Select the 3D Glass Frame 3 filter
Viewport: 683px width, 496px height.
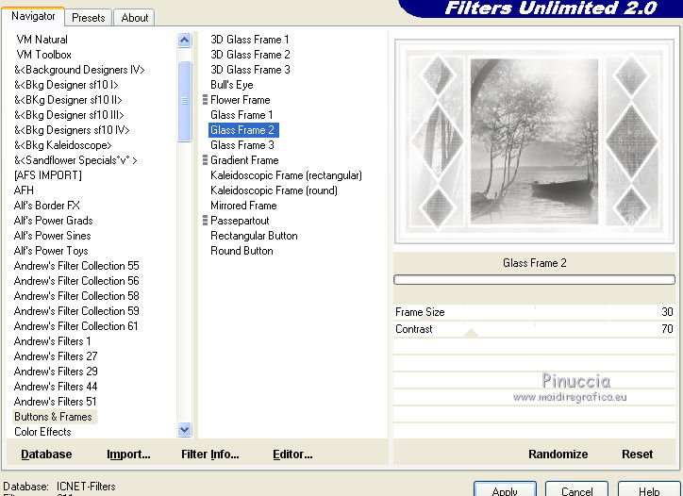(250, 70)
